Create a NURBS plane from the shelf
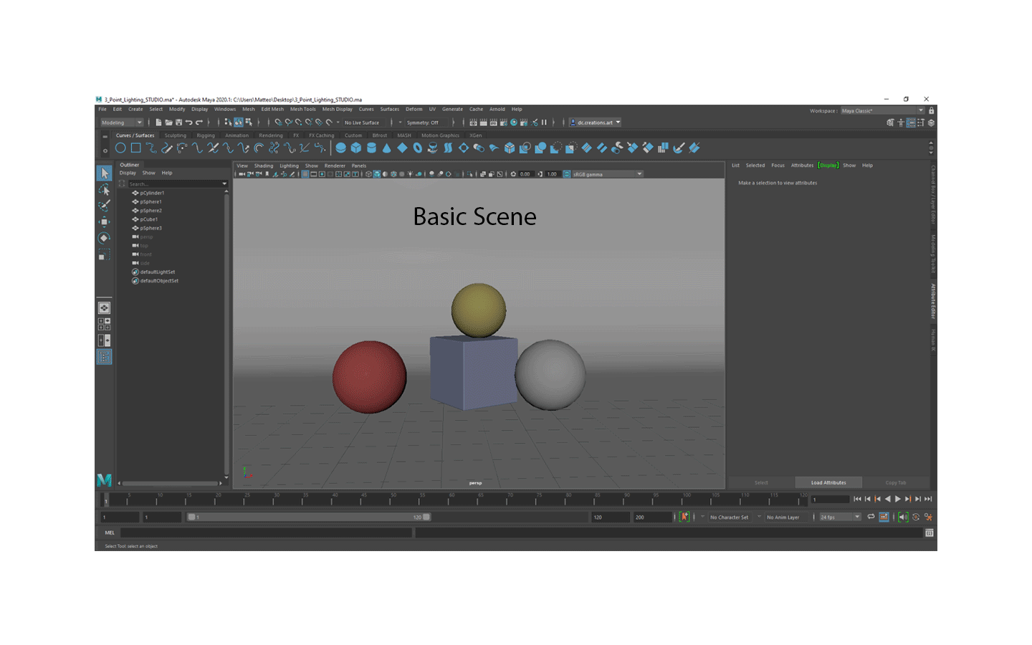 click(402, 148)
